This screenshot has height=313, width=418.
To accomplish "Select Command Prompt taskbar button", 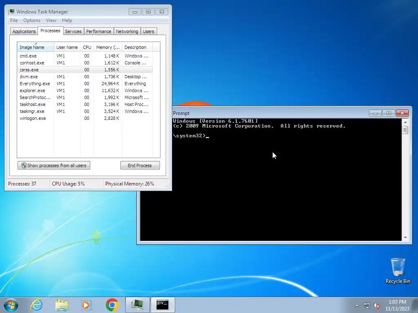I will pyautogui.click(x=162, y=305).
